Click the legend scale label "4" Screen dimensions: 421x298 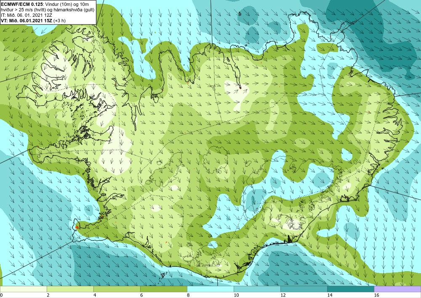(x=94, y=295)
